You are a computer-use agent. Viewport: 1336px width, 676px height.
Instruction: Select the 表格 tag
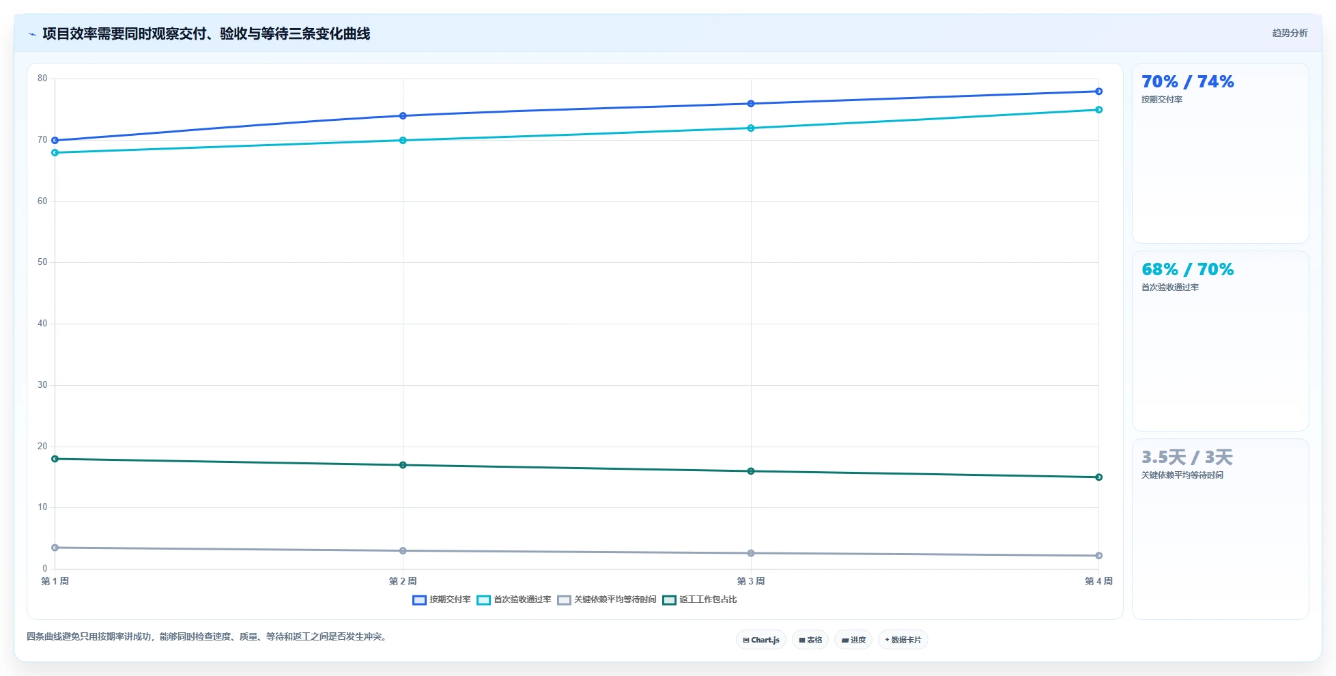click(x=810, y=640)
